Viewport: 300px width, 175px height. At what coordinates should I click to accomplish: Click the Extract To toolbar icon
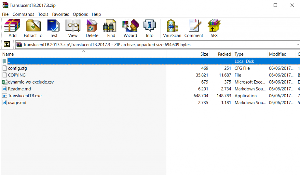point(33,26)
